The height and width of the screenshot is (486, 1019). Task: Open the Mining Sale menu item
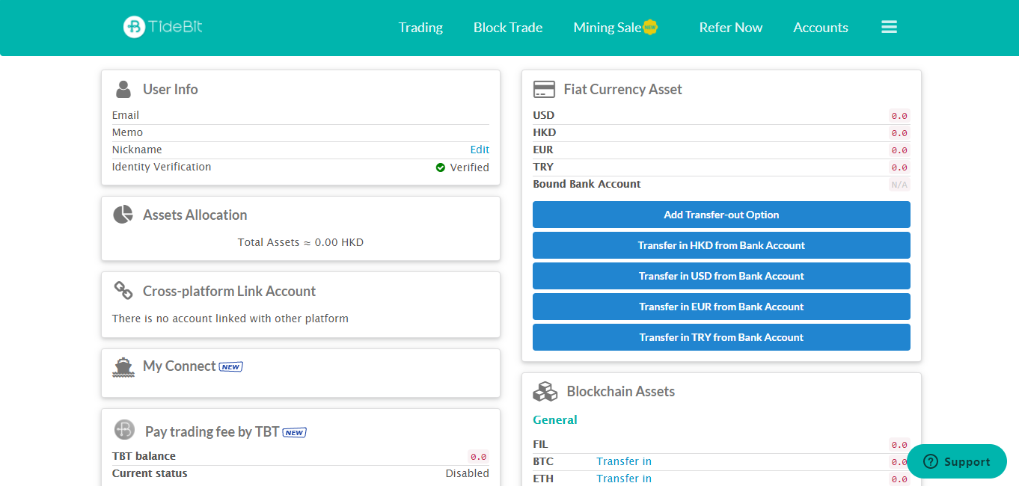coord(608,28)
